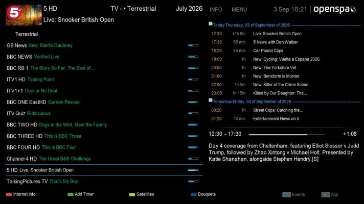Select the 23:05 Killed by Our Daughter event
The height and width of the screenshot is (204, 364).
(x=285, y=93)
